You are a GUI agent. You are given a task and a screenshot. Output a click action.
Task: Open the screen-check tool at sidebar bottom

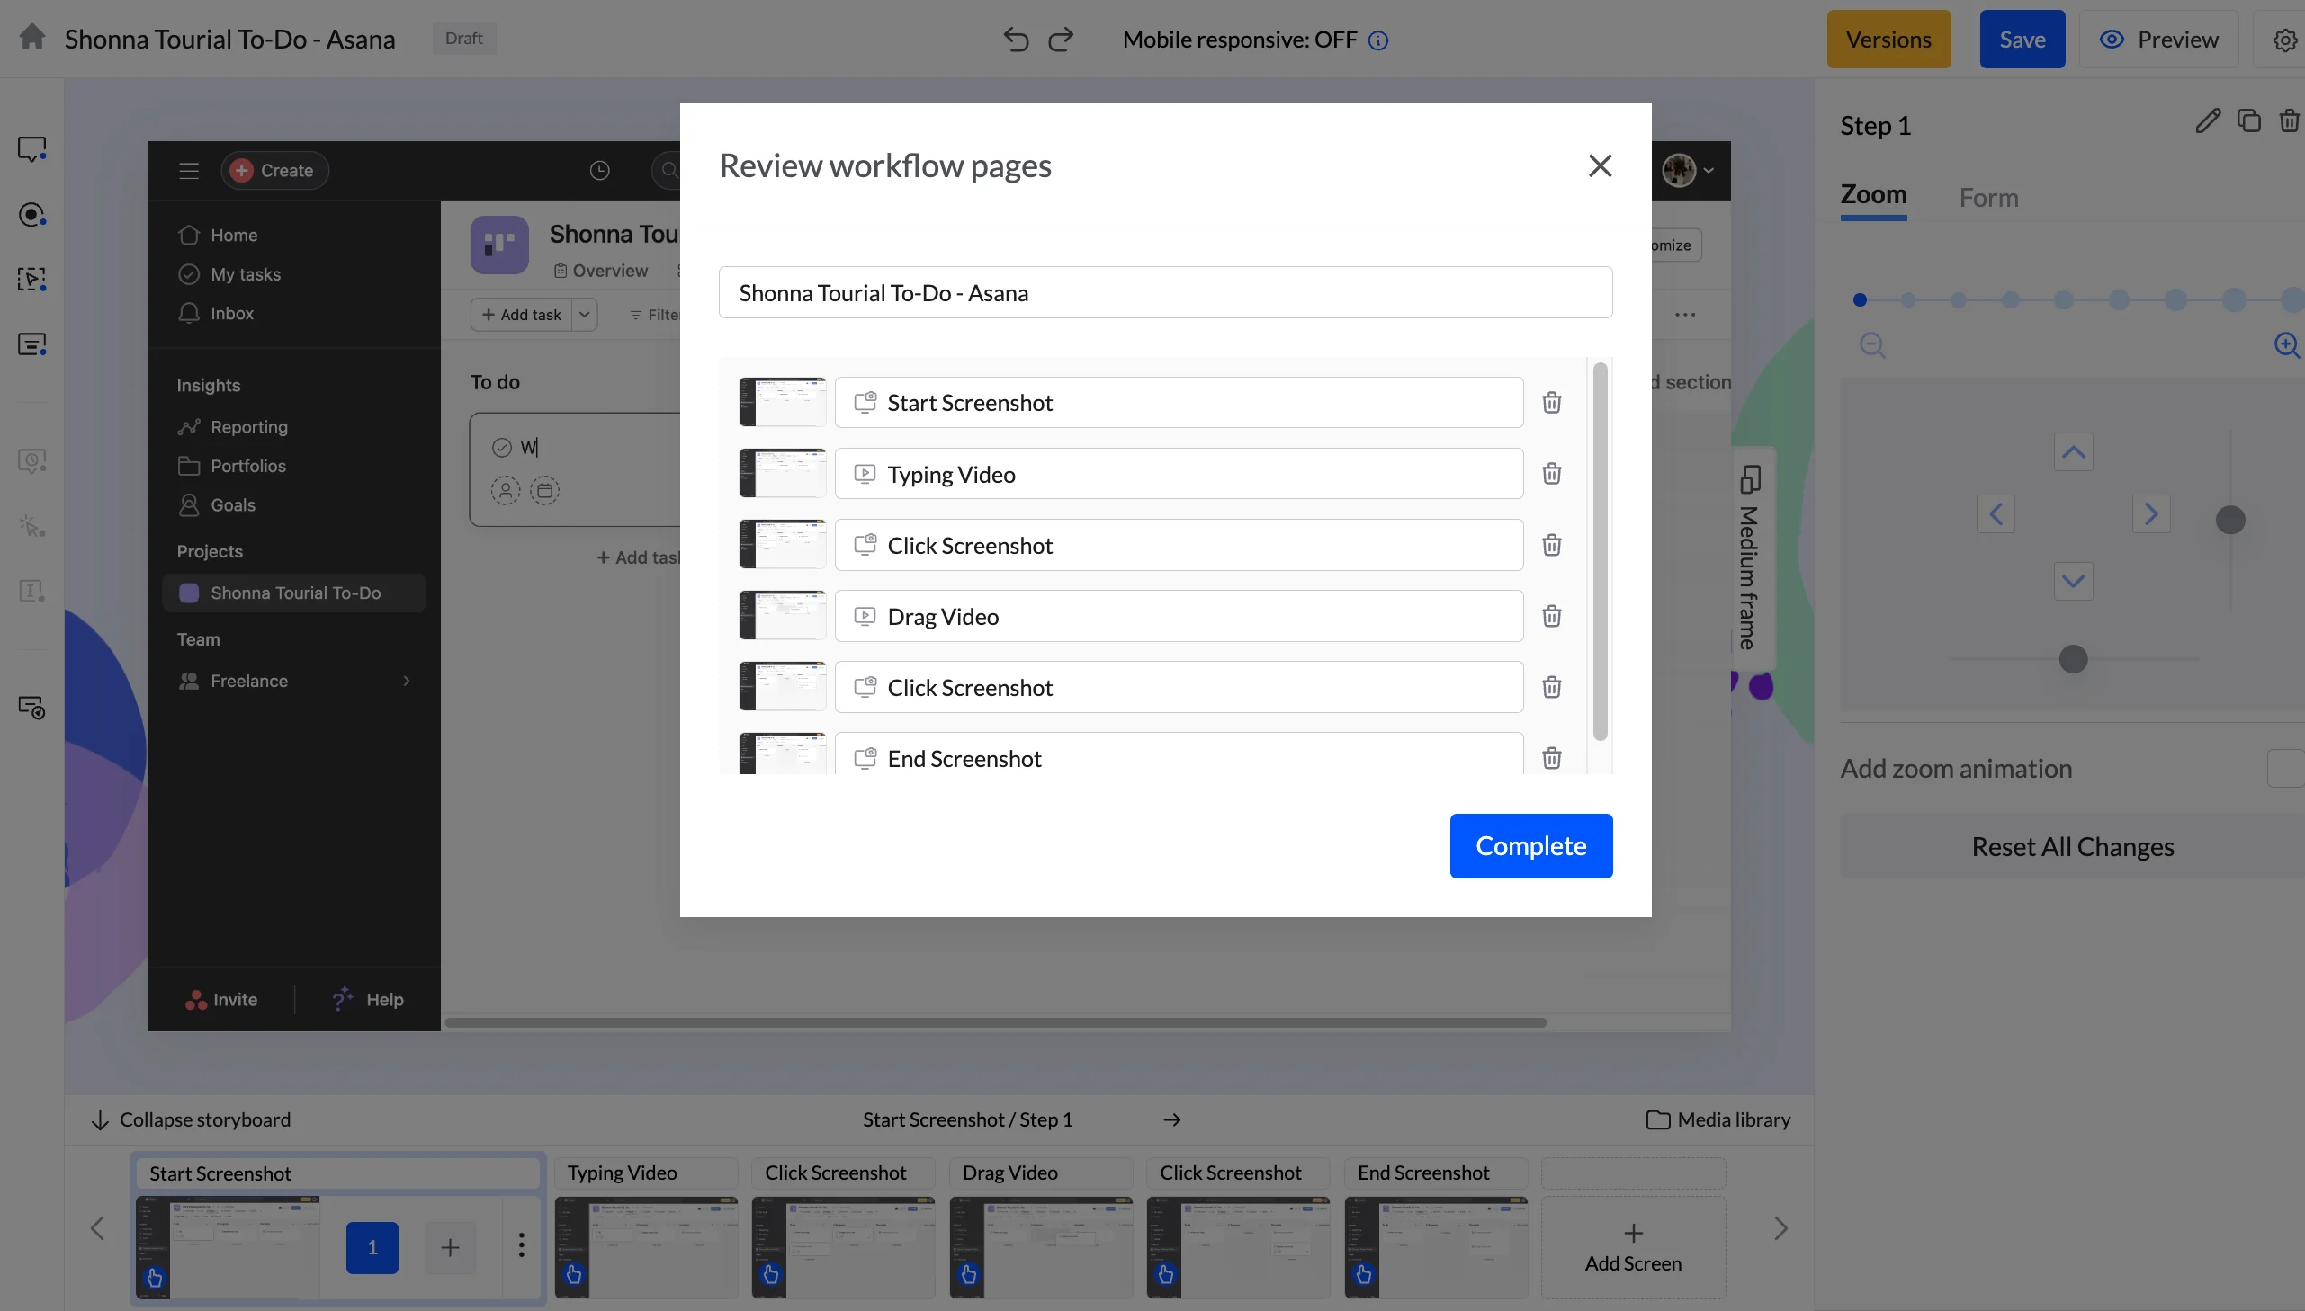(x=32, y=708)
